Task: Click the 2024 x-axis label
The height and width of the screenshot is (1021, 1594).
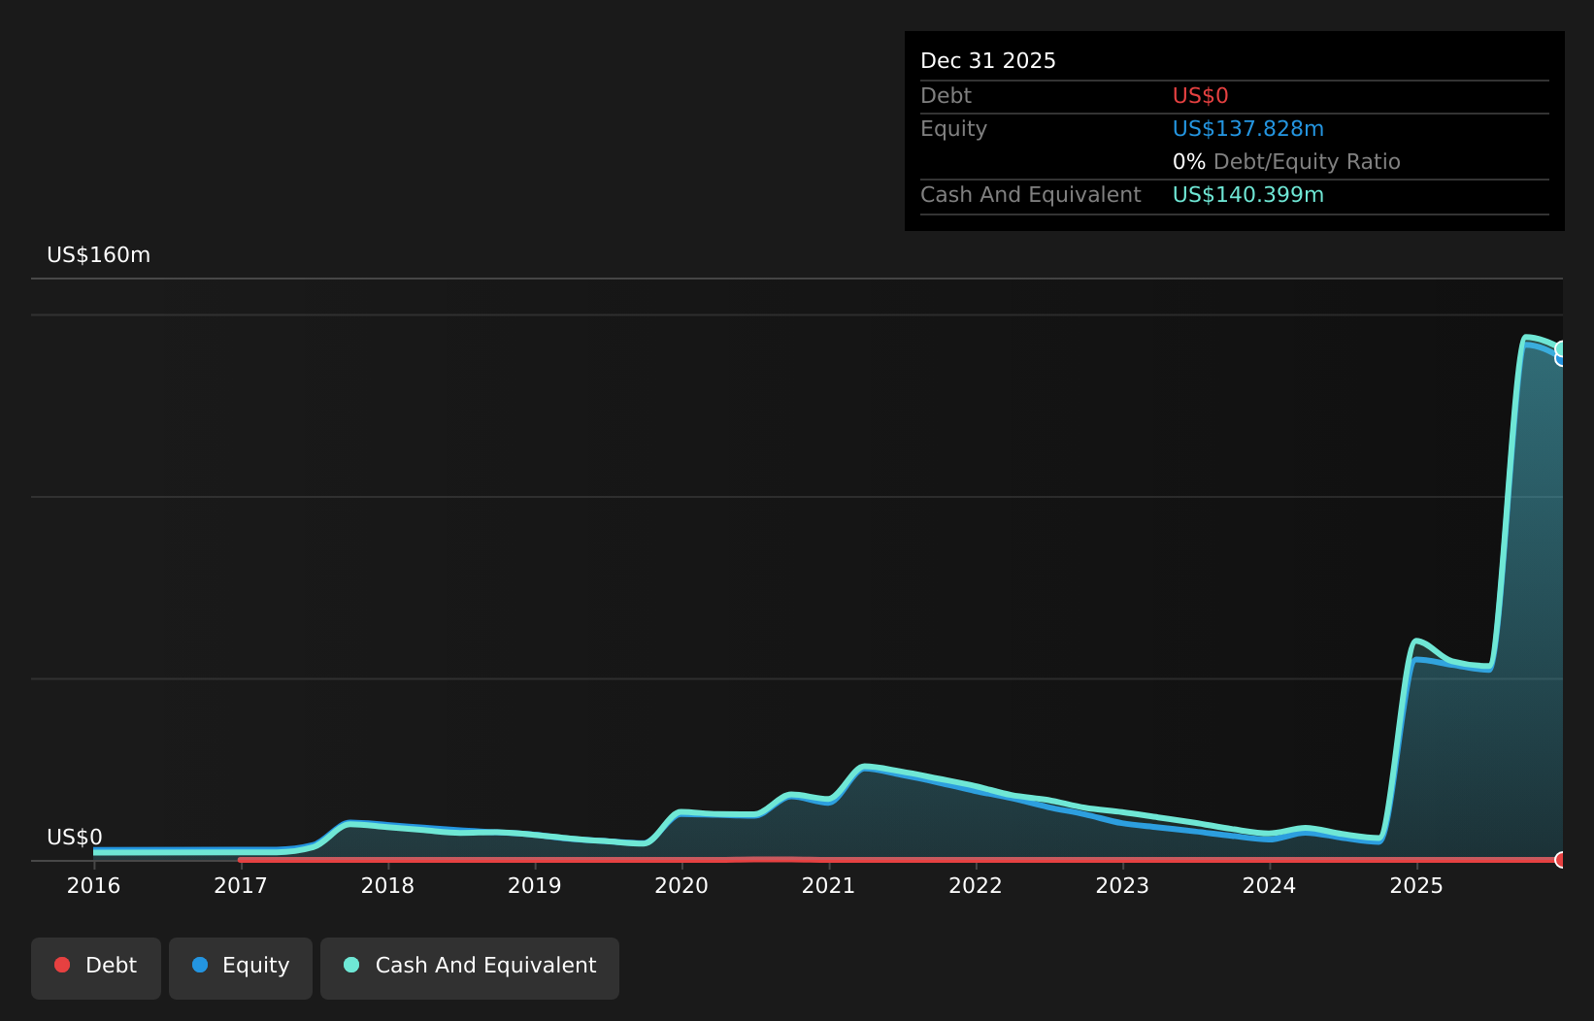Action: (1270, 886)
